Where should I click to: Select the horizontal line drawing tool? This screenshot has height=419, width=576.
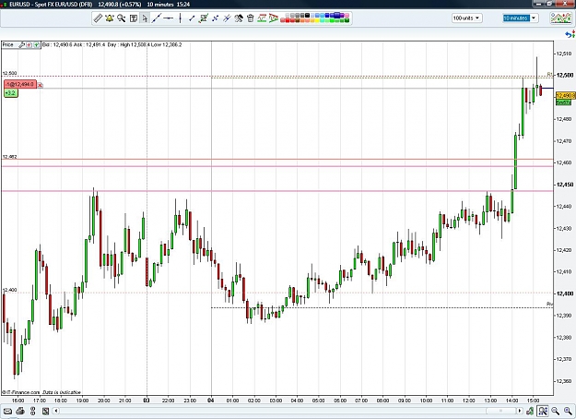169,18
